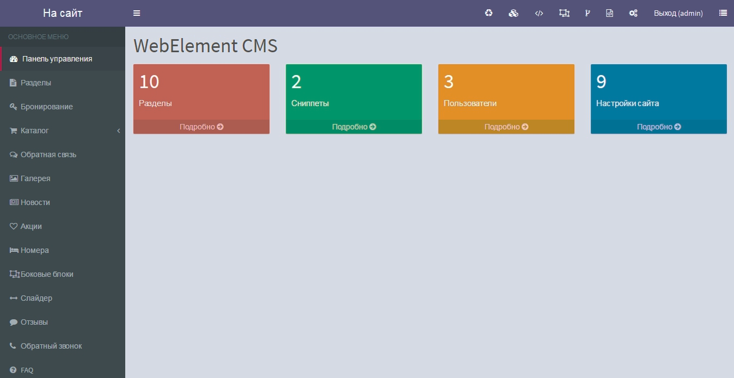Open Боковые блоки in sidebar
The image size is (734, 378).
tap(63, 274)
